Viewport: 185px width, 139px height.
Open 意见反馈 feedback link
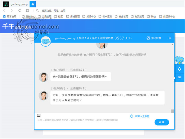coord(154,38)
